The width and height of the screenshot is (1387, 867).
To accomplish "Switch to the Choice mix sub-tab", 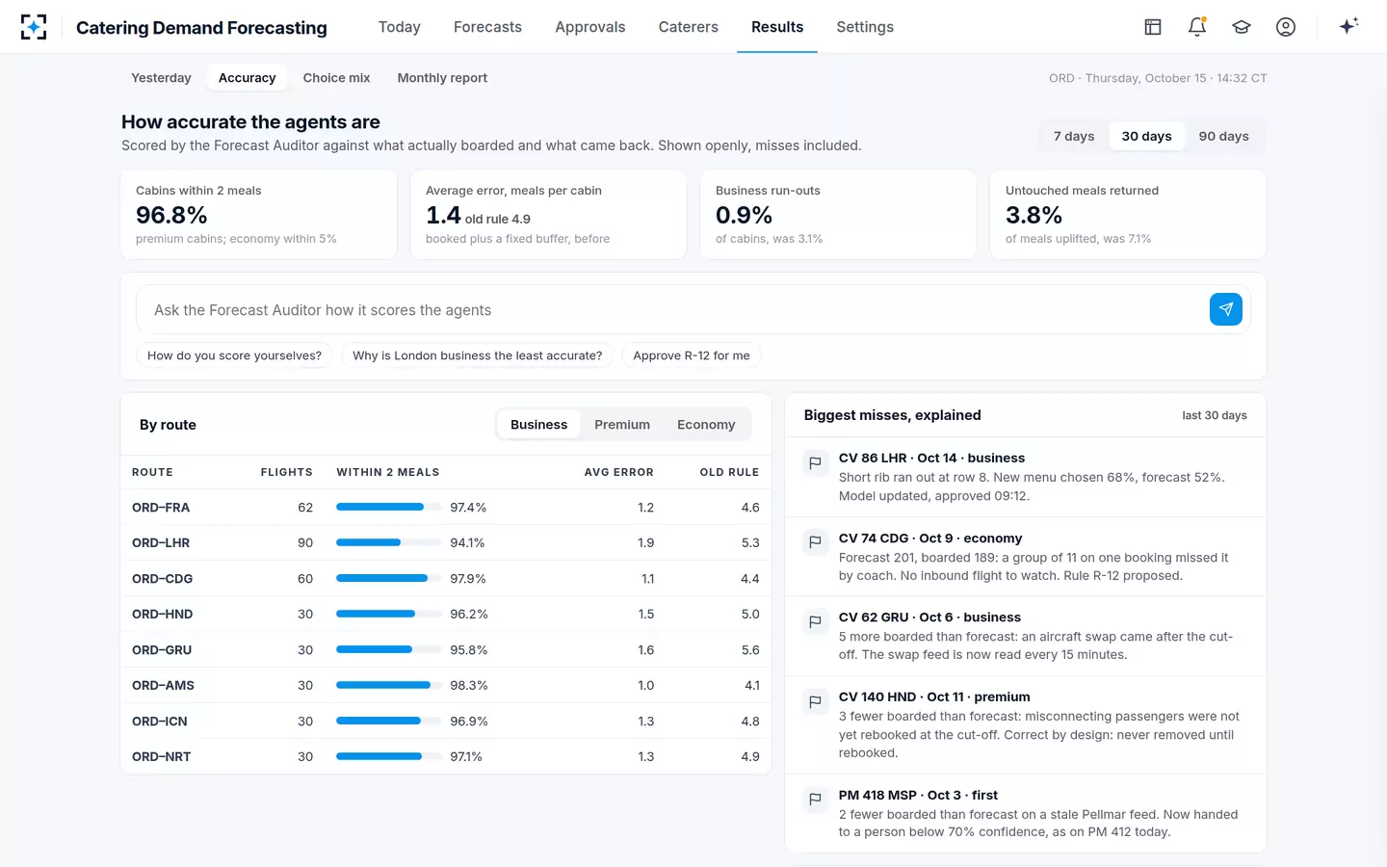I will coord(336,78).
